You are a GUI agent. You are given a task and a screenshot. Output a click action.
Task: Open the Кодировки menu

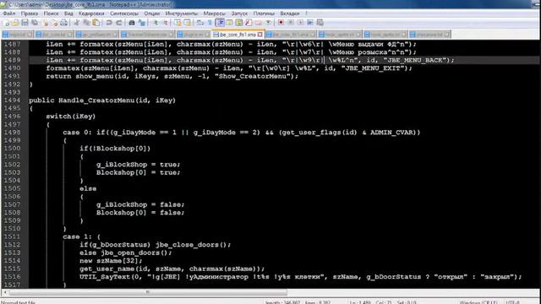point(91,14)
